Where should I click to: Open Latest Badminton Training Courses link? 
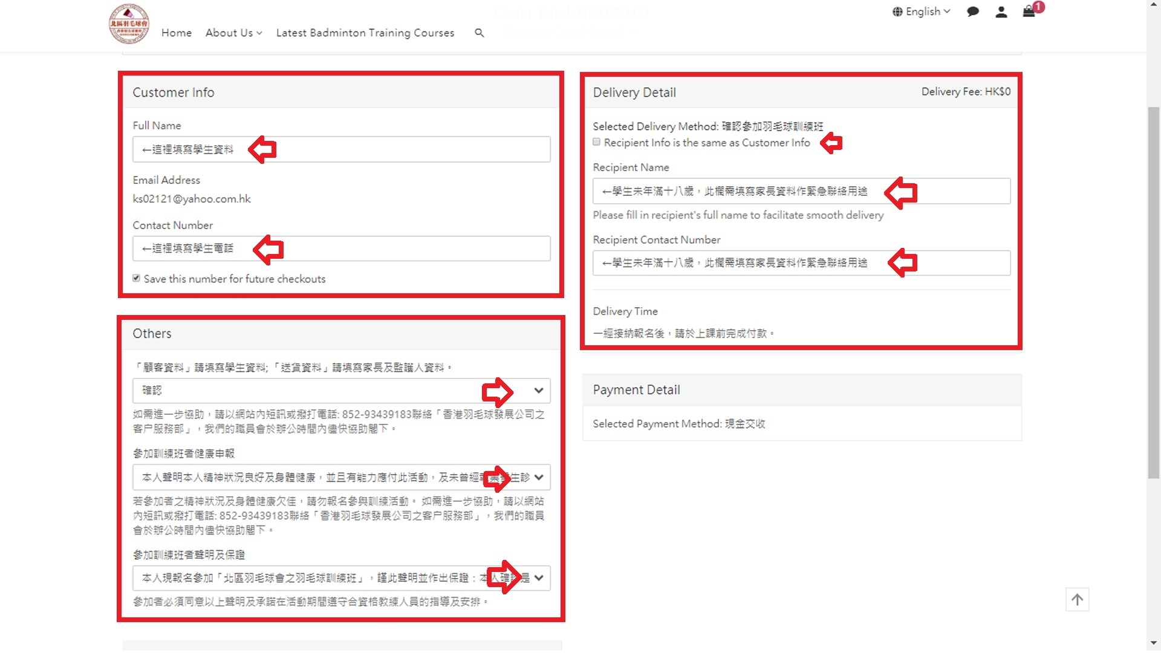pos(365,33)
